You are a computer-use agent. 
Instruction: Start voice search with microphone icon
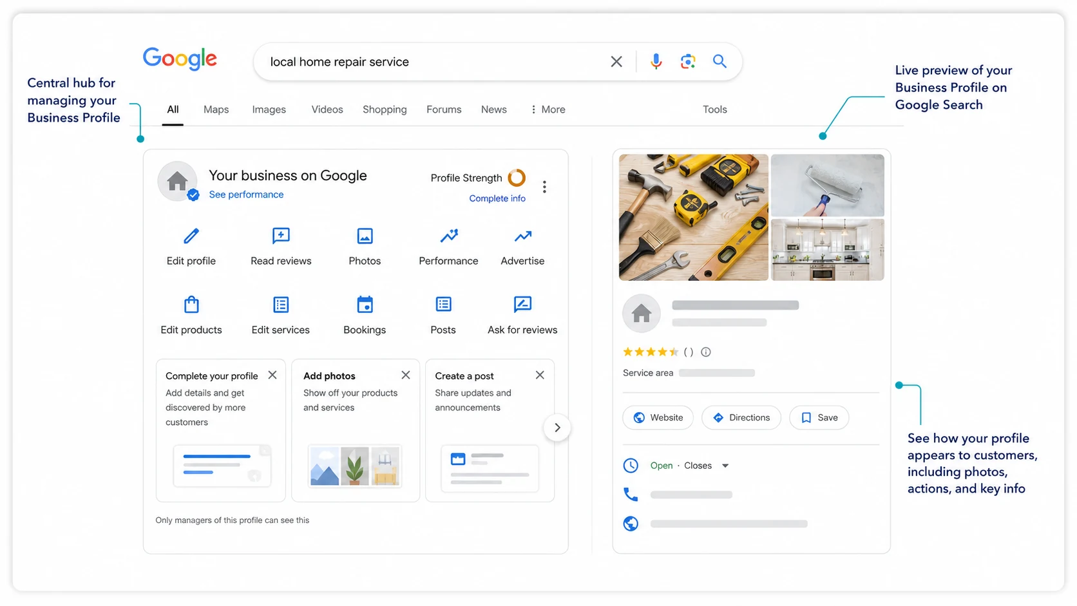click(x=656, y=61)
